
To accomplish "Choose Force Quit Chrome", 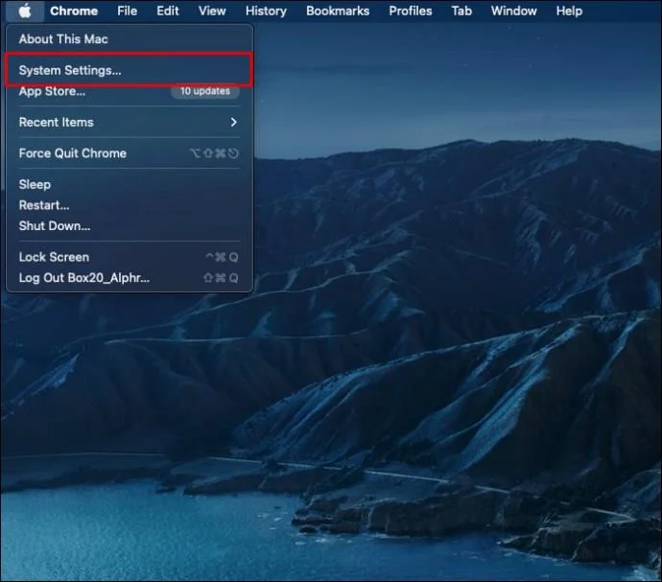I will 130,153.
